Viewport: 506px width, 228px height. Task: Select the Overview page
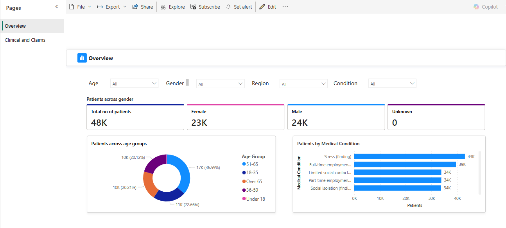(x=32, y=26)
